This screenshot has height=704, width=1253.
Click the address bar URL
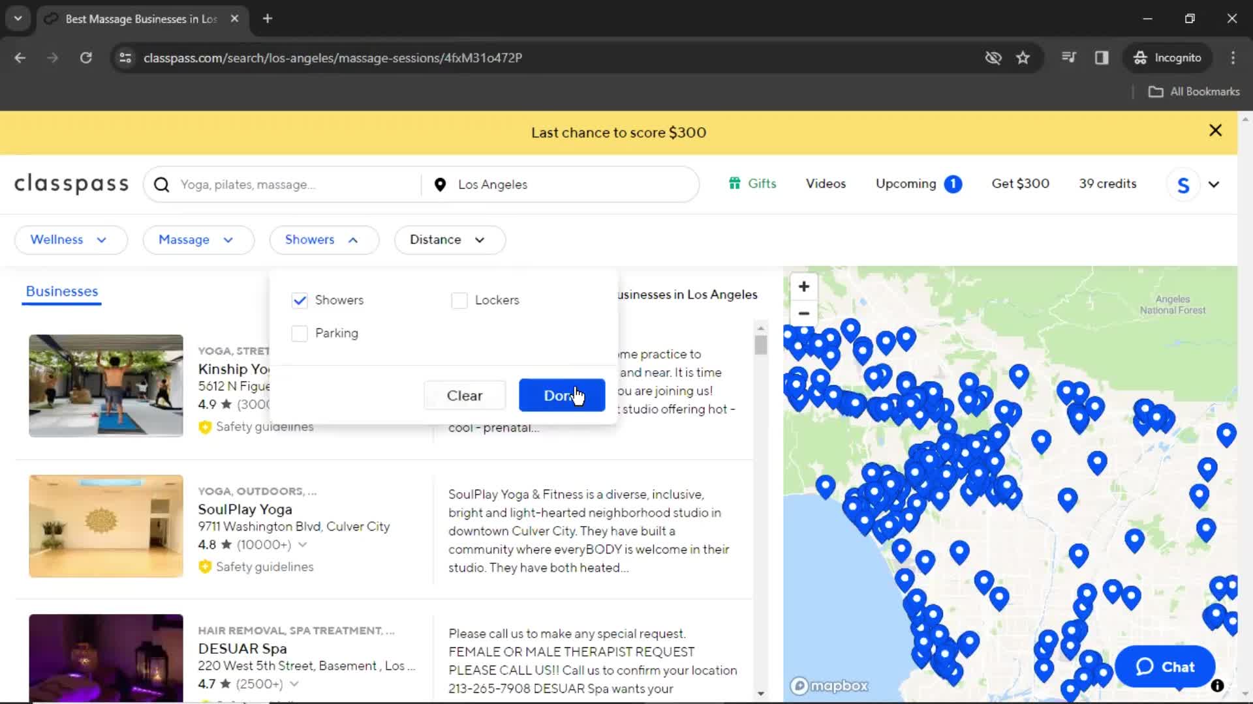tap(333, 57)
